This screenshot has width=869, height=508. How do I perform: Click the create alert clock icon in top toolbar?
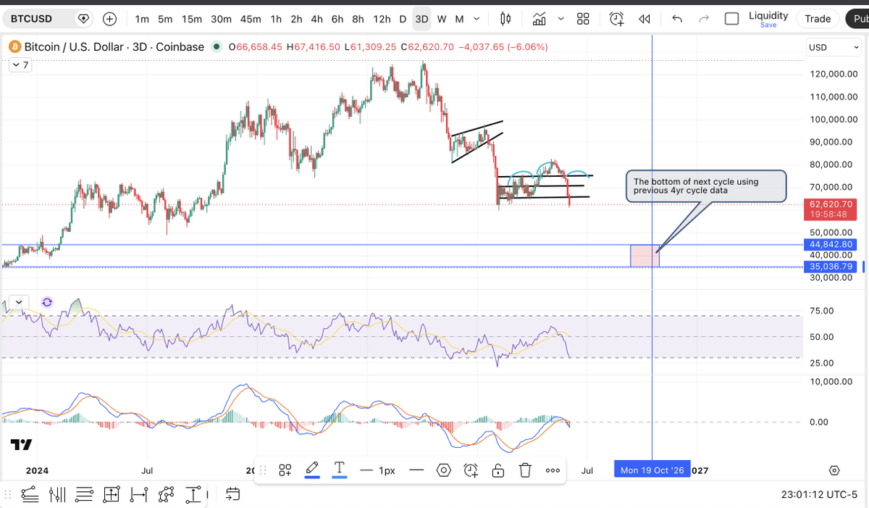pos(616,19)
